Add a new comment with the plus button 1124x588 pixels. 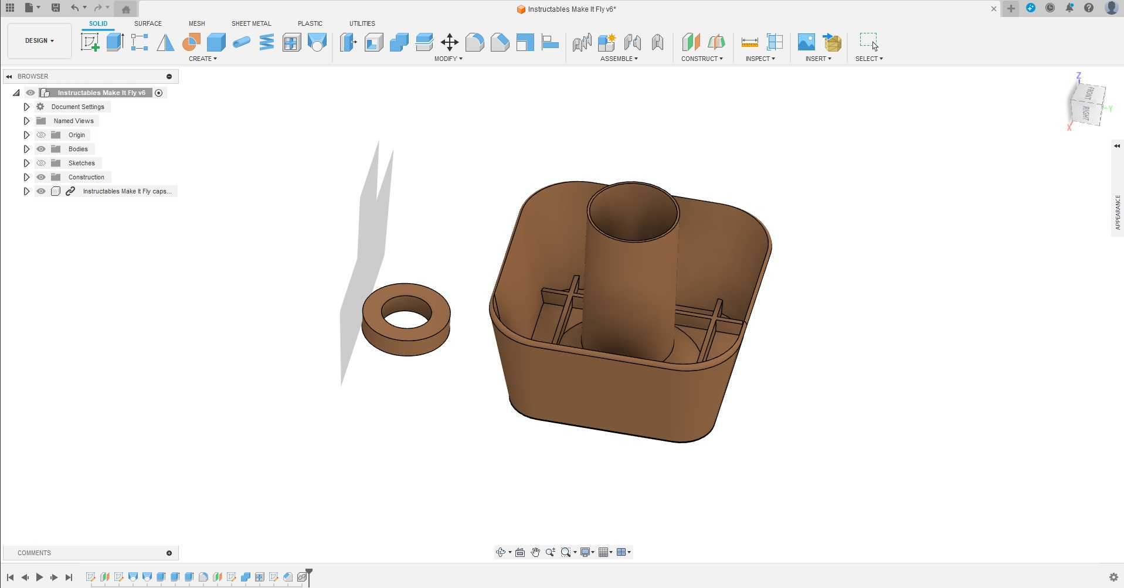[169, 553]
